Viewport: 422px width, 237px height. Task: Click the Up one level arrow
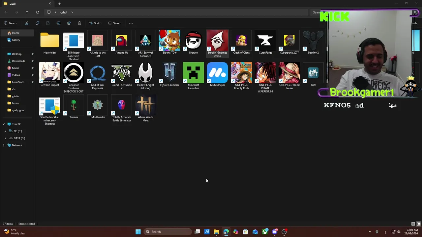coord(27,12)
